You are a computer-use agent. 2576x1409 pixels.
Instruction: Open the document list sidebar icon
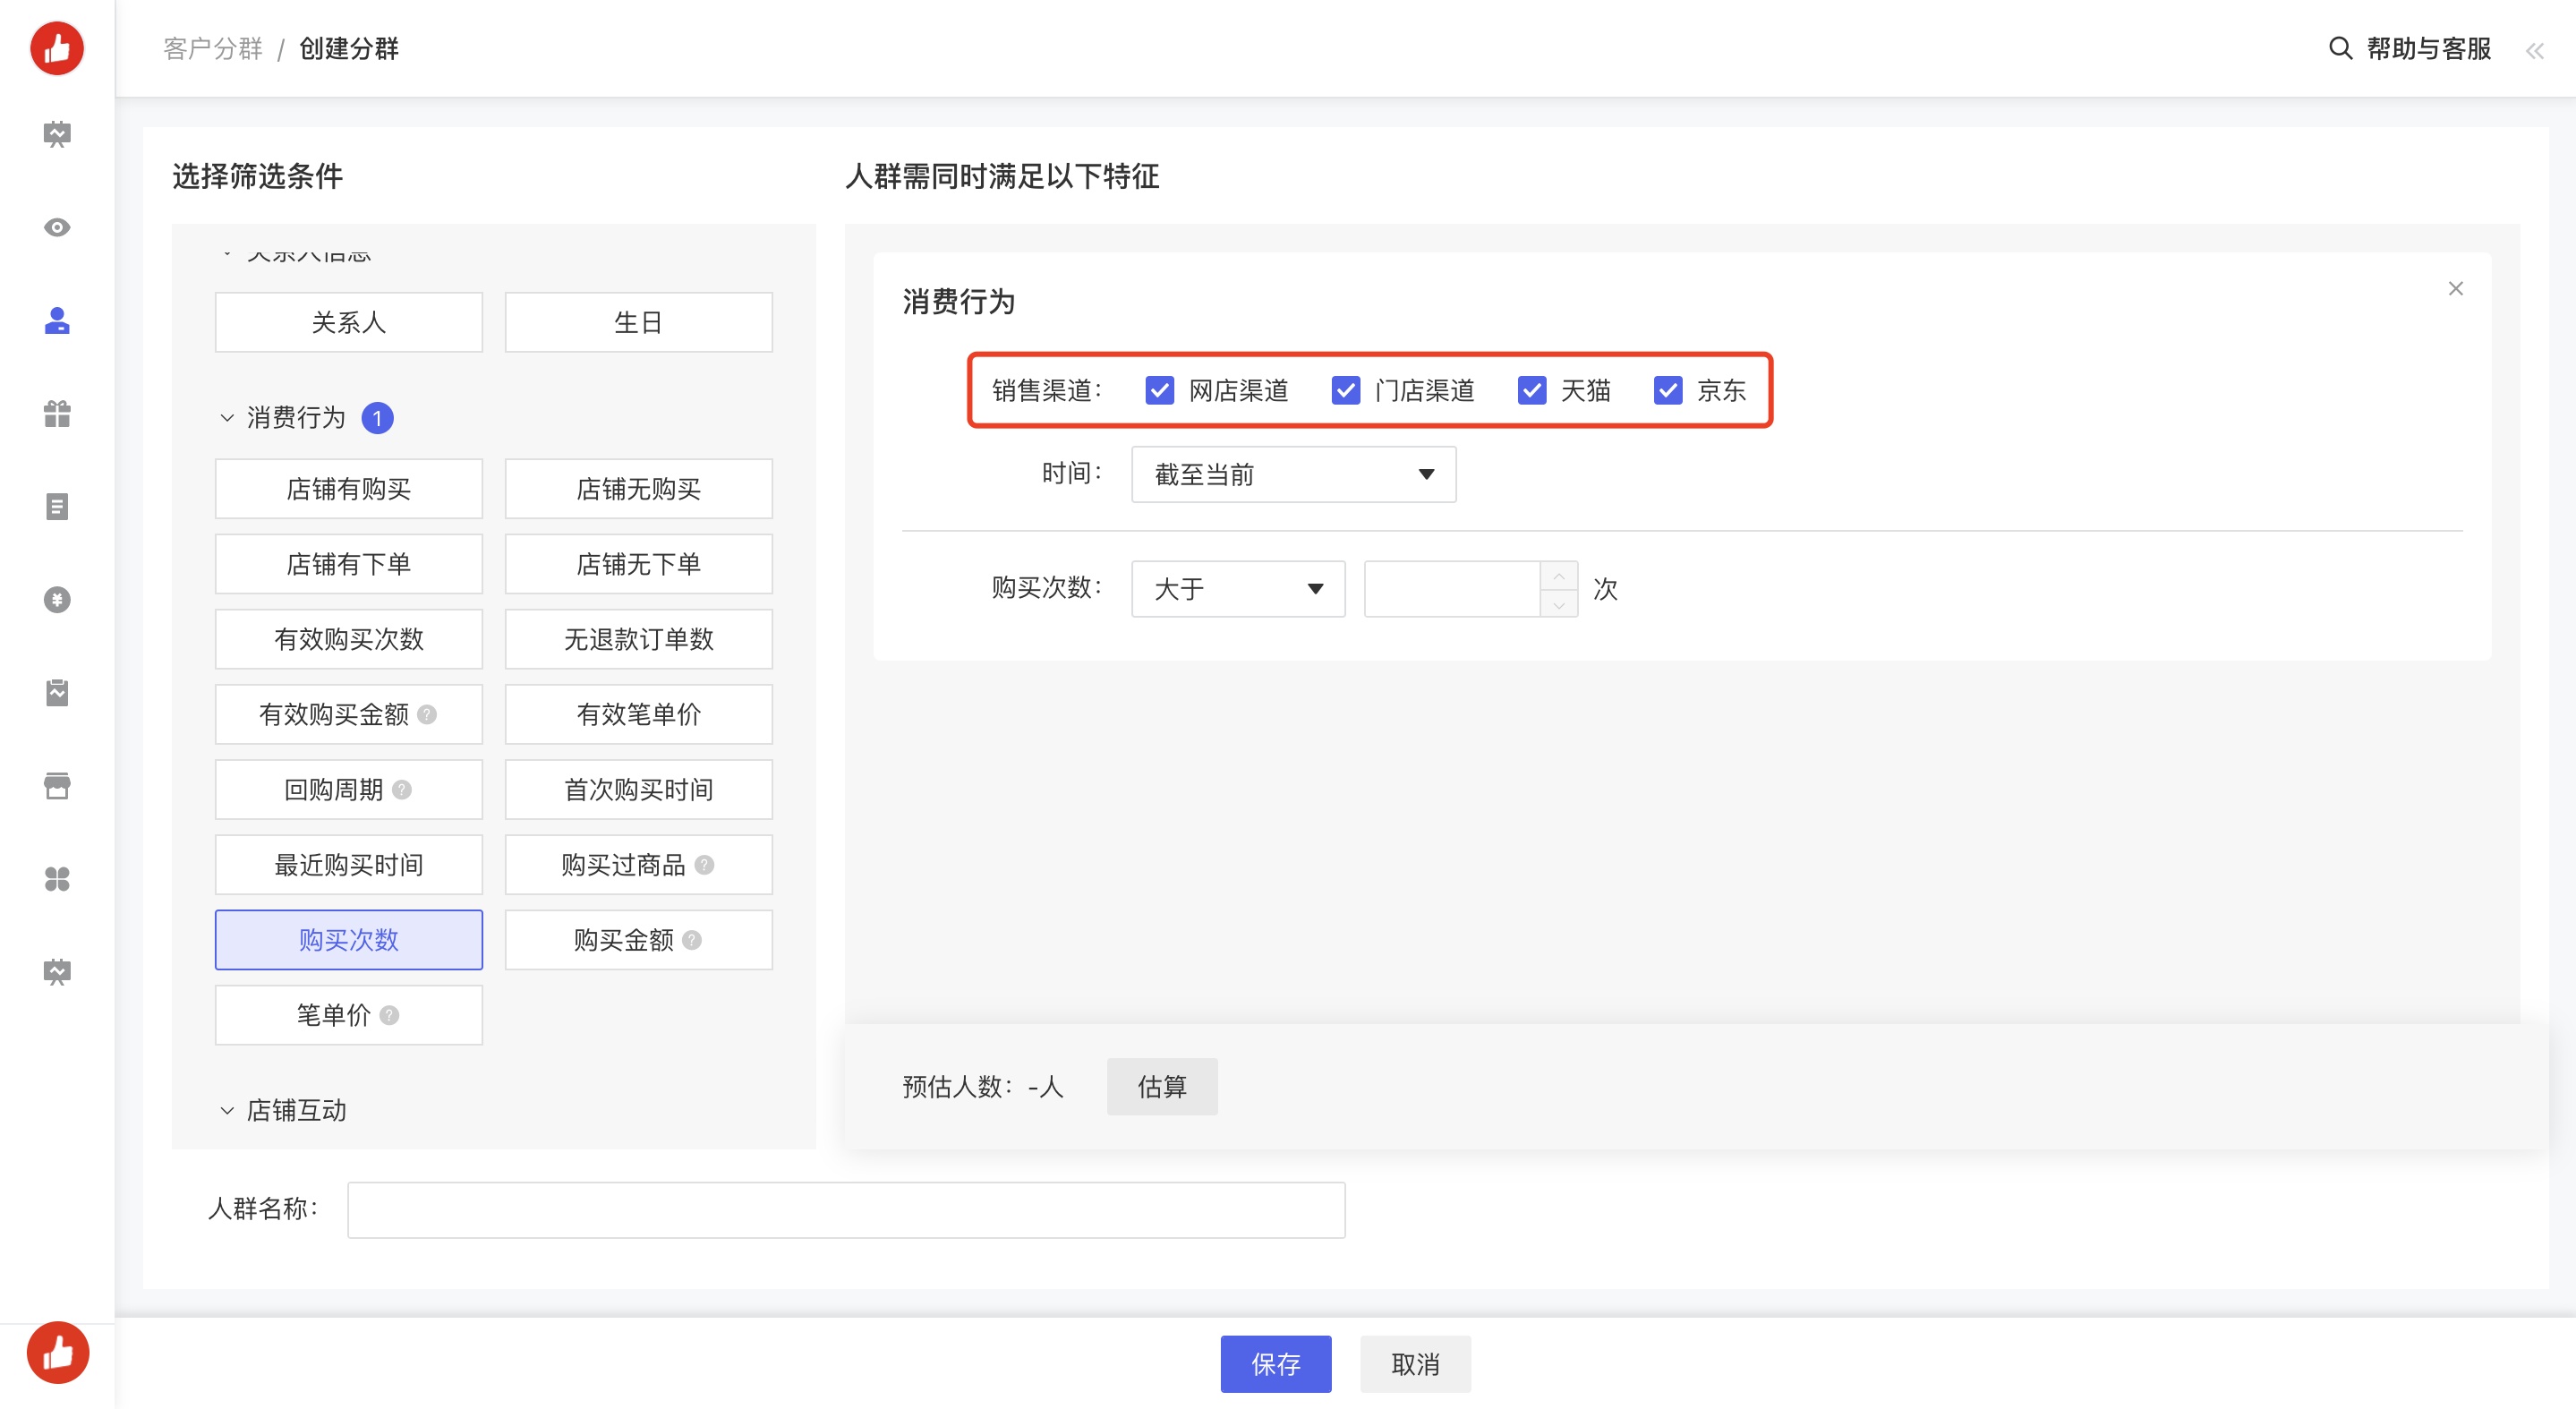pyautogui.click(x=57, y=506)
